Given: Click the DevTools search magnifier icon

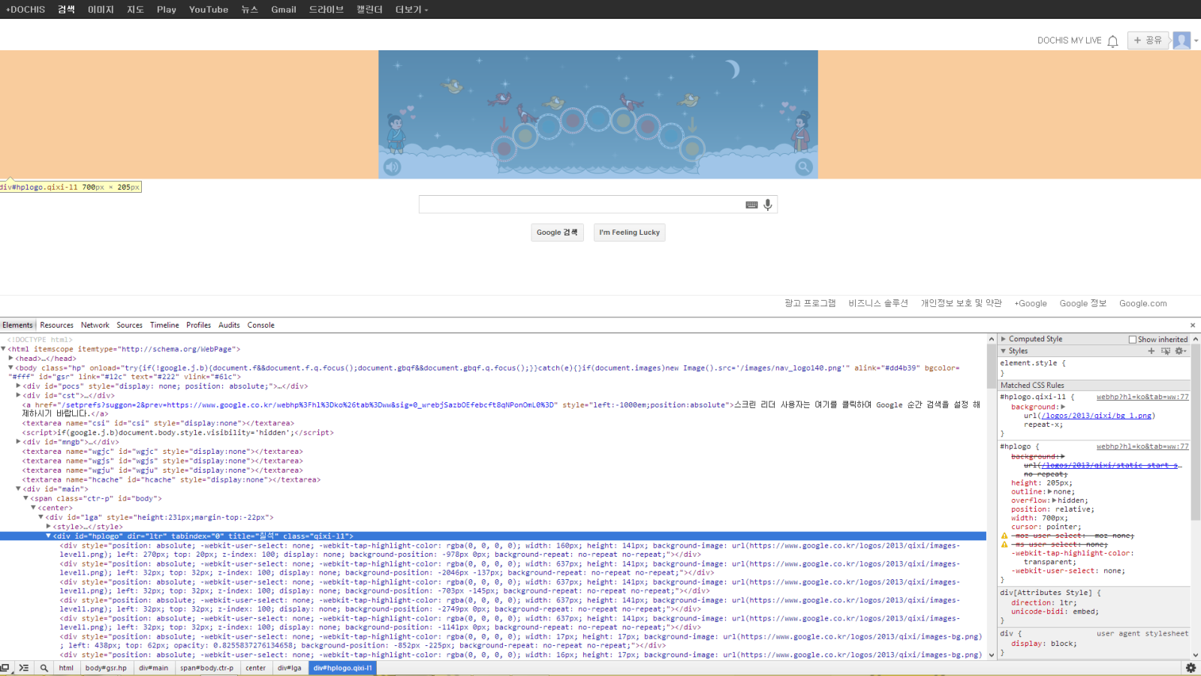Looking at the screenshot, I should coord(44,668).
